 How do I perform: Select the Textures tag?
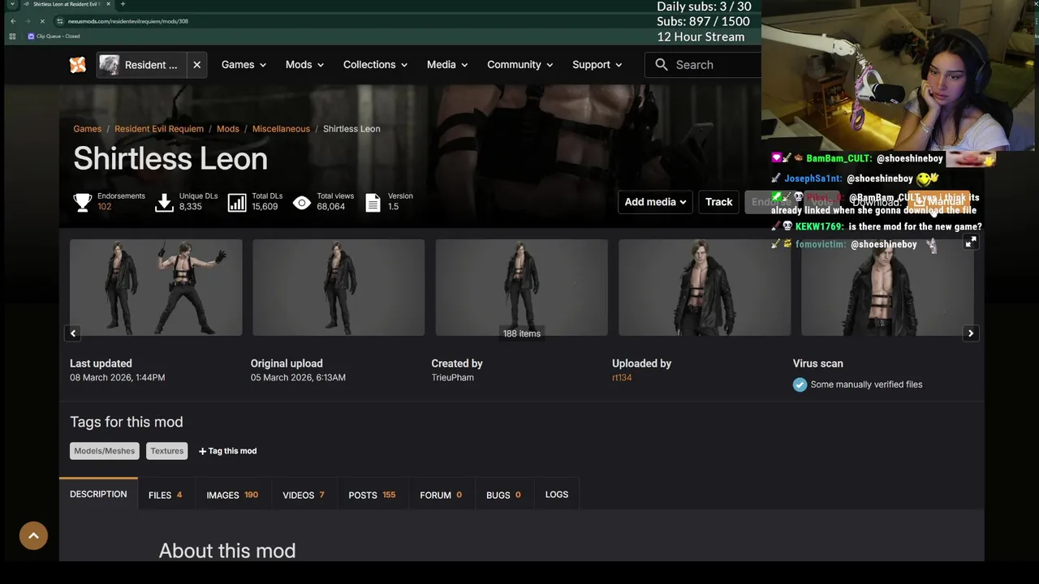point(167,451)
